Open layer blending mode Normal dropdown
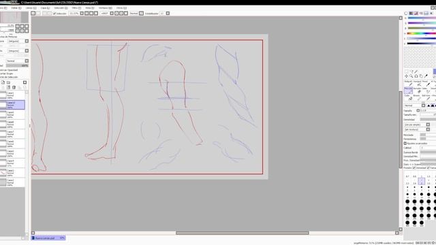Screen dimensions: 436x245 pos(27,61)
